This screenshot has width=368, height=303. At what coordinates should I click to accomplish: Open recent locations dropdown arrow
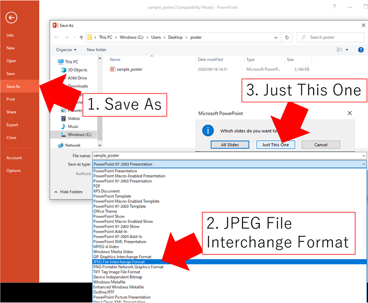click(x=74, y=38)
